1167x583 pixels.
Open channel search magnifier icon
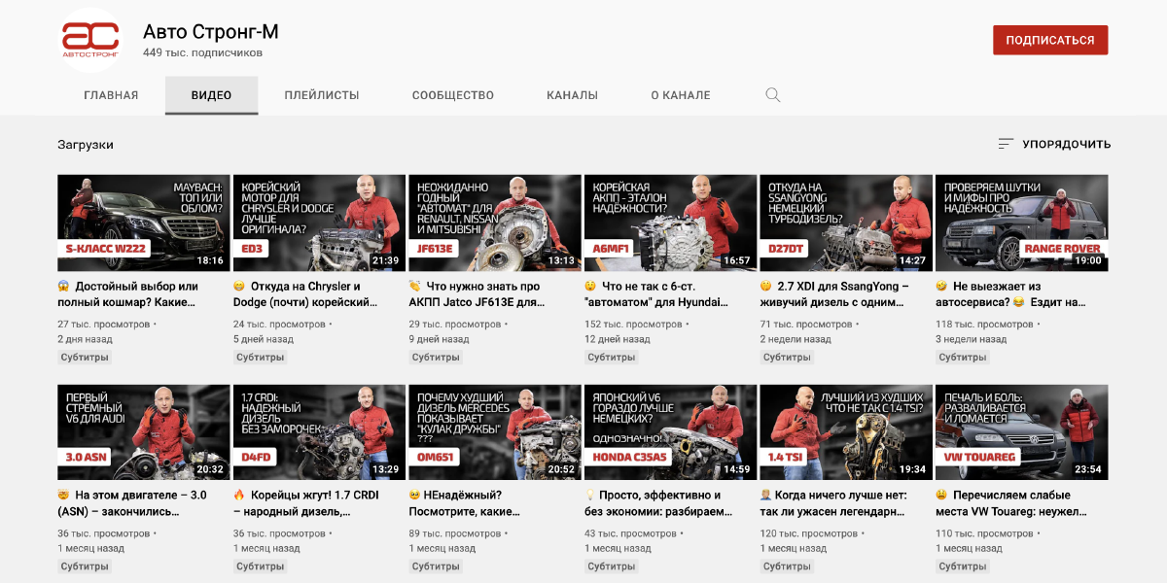click(x=773, y=95)
